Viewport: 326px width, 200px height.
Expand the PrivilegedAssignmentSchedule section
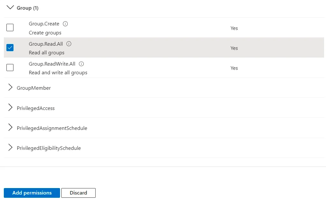click(x=10, y=128)
